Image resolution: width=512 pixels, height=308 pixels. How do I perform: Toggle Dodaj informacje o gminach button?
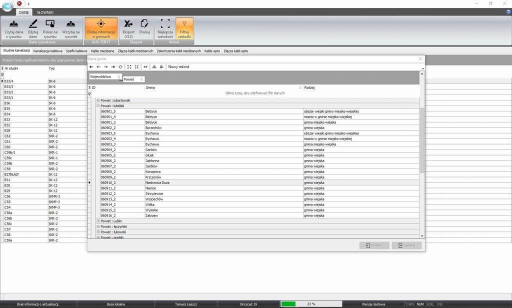coord(101,24)
